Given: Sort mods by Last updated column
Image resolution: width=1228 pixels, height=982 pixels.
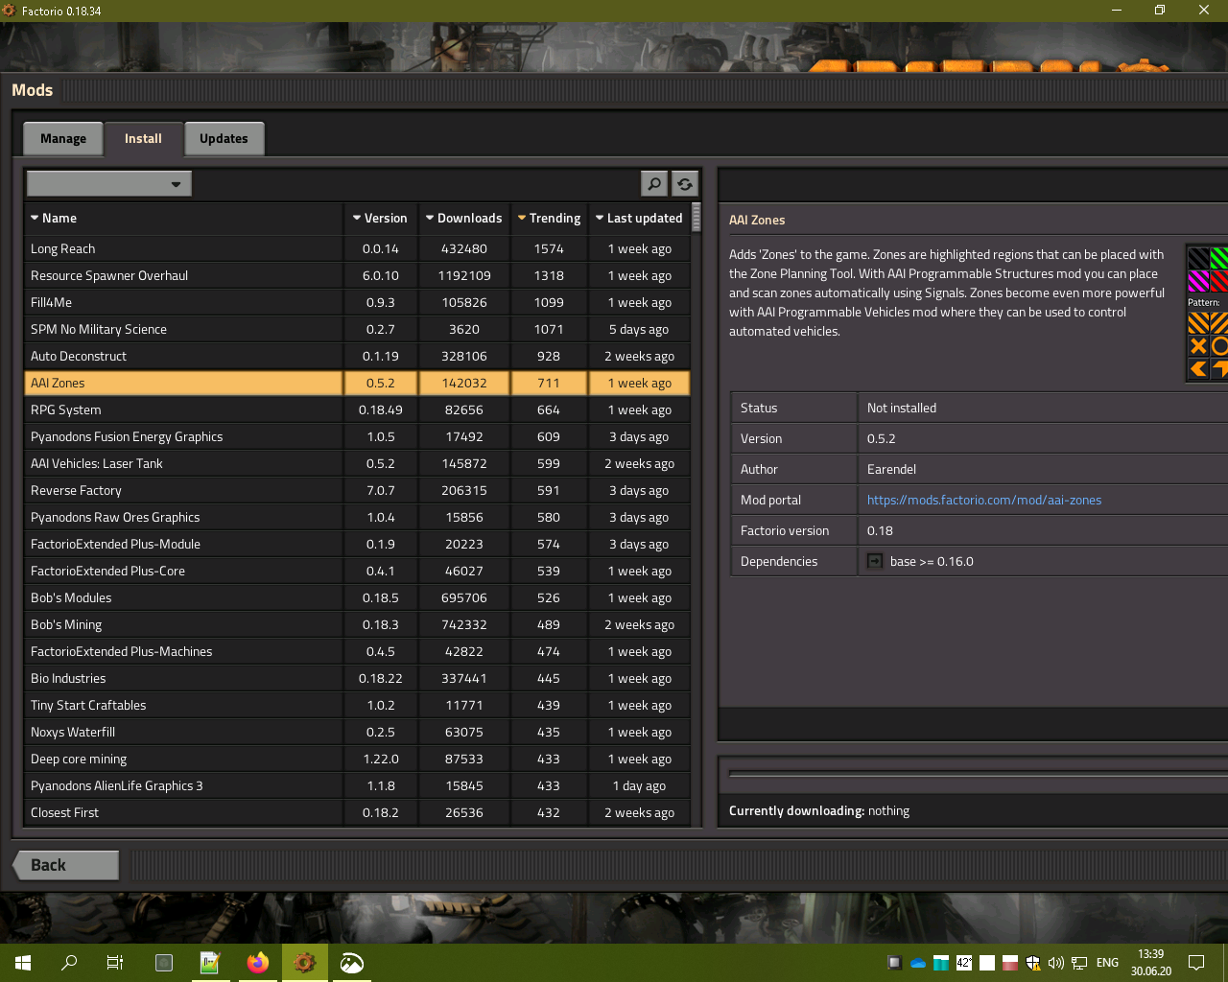Looking at the screenshot, I should coord(639,219).
